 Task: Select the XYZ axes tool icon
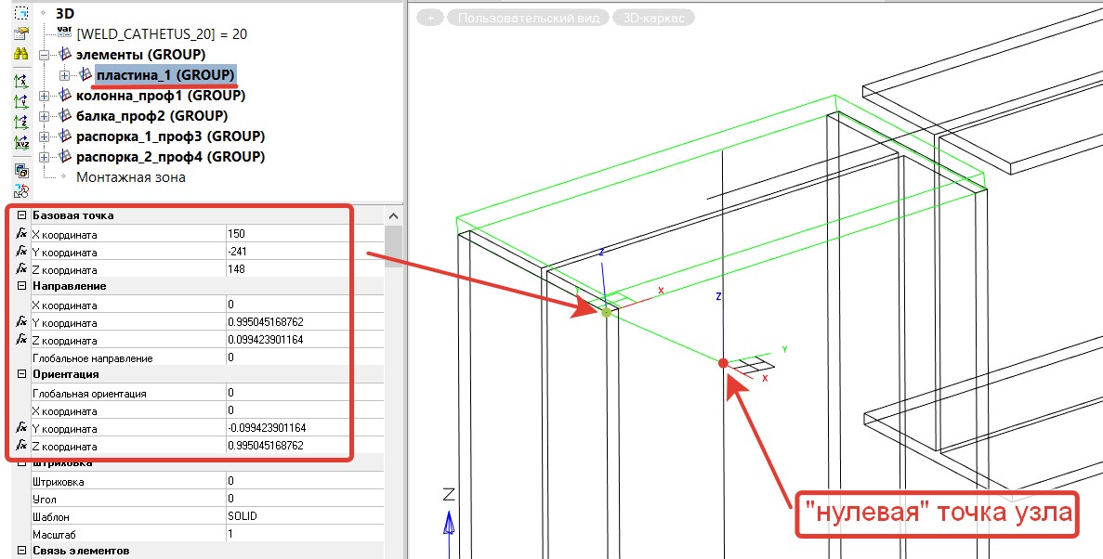pos(21,142)
